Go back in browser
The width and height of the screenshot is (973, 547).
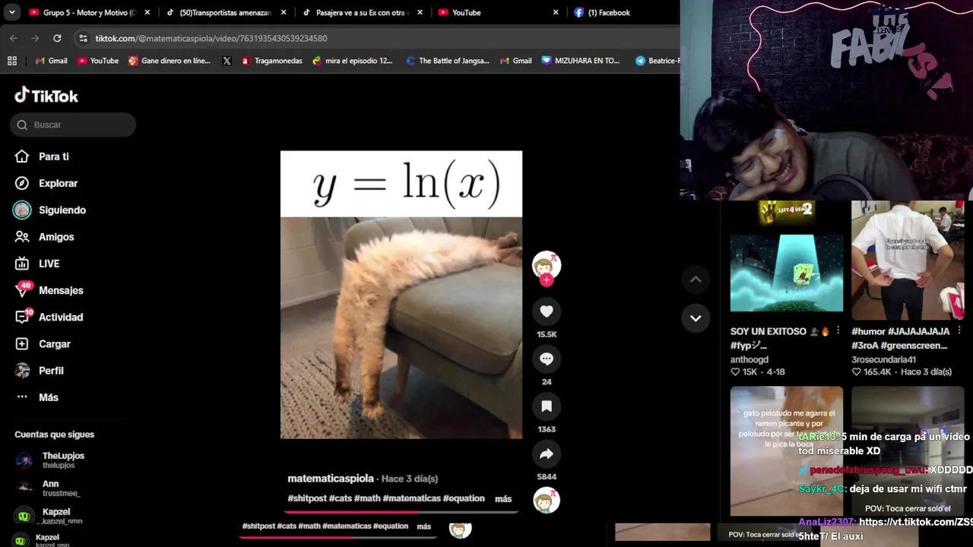click(x=14, y=38)
